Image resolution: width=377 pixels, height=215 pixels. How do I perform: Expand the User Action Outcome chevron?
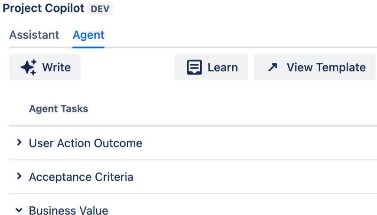click(19, 142)
